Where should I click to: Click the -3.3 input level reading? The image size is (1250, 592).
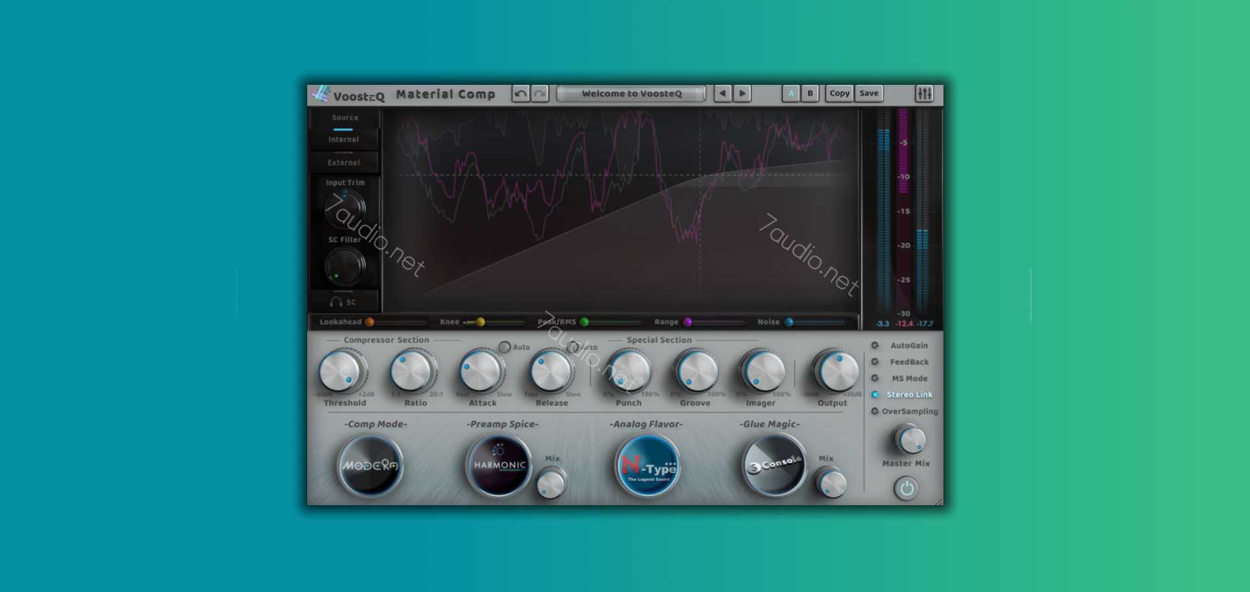click(883, 324)
